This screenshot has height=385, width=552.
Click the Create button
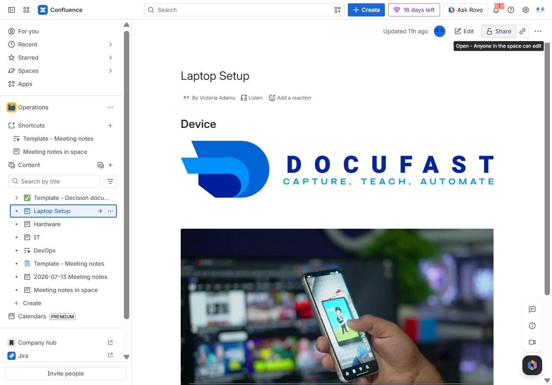pyautogui.click(x=366, y=10)
